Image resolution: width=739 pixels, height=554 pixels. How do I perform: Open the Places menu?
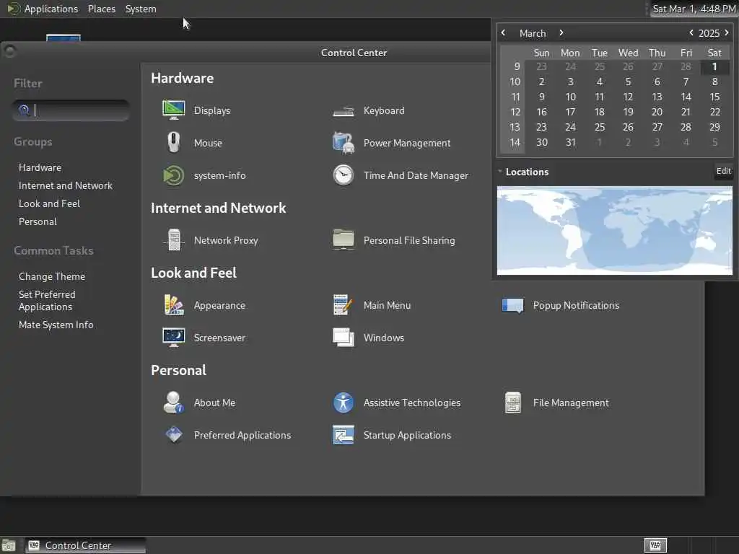point(102,9)
